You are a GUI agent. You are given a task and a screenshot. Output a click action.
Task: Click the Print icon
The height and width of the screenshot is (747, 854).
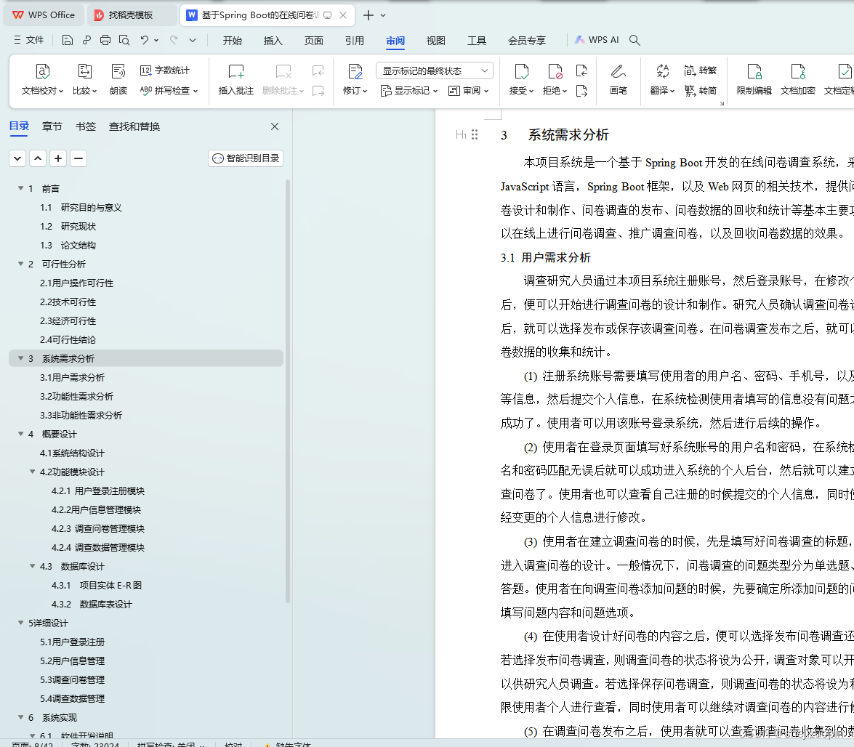[x=105, y=40]
